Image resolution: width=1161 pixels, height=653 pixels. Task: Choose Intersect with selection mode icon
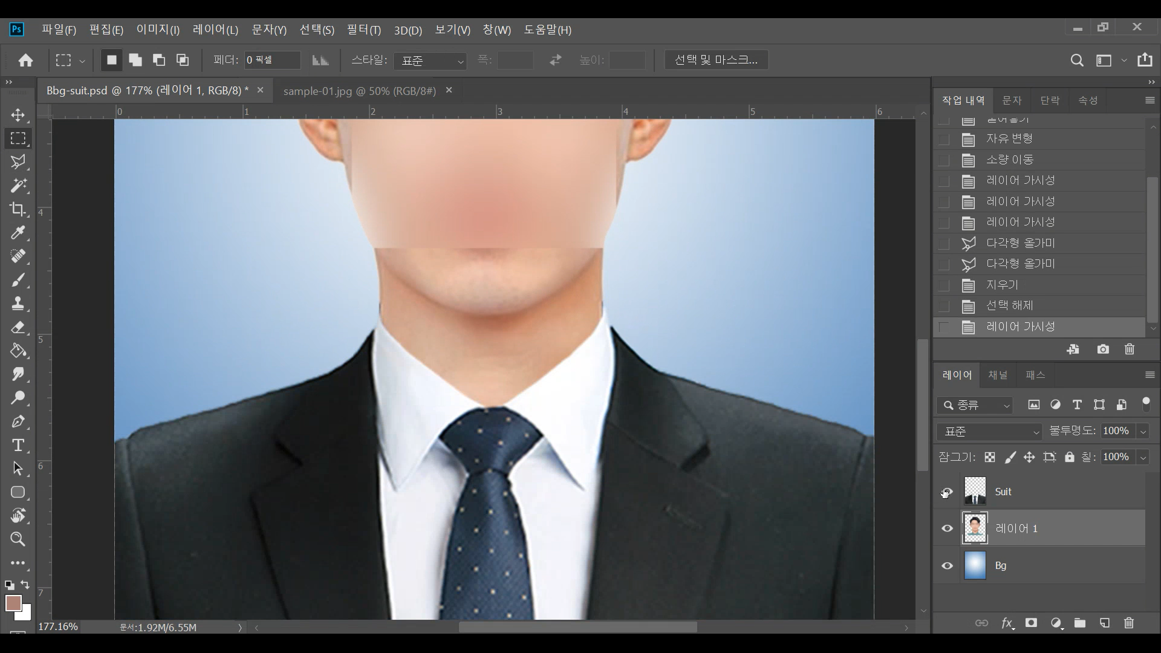pos(183,60)
